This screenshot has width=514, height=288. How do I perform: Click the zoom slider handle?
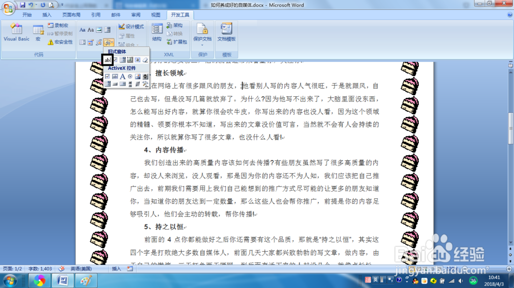pyautogui.click(x=487, y=269)
